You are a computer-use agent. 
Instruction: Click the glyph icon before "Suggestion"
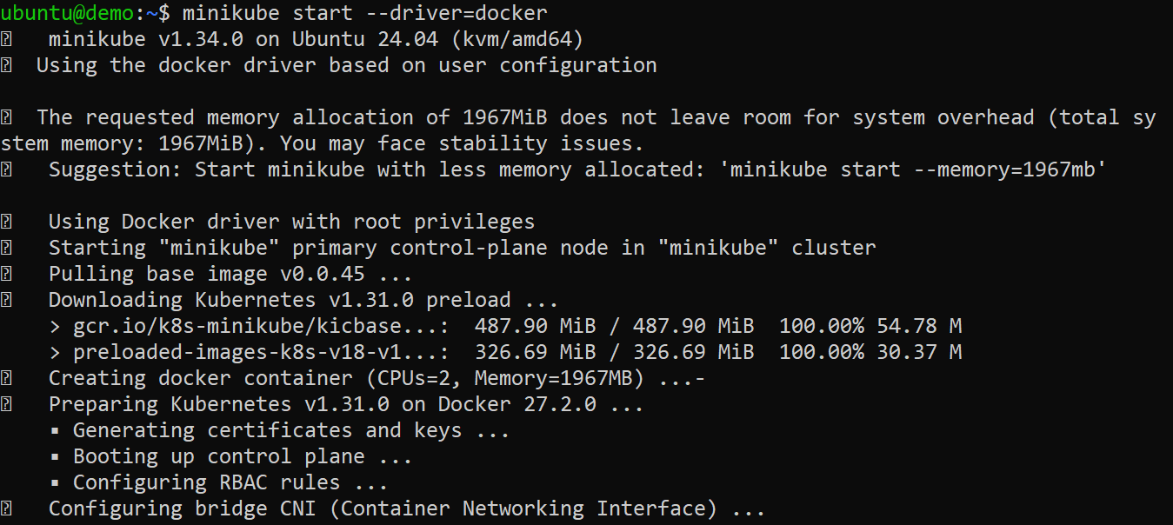tap(6, 169)
